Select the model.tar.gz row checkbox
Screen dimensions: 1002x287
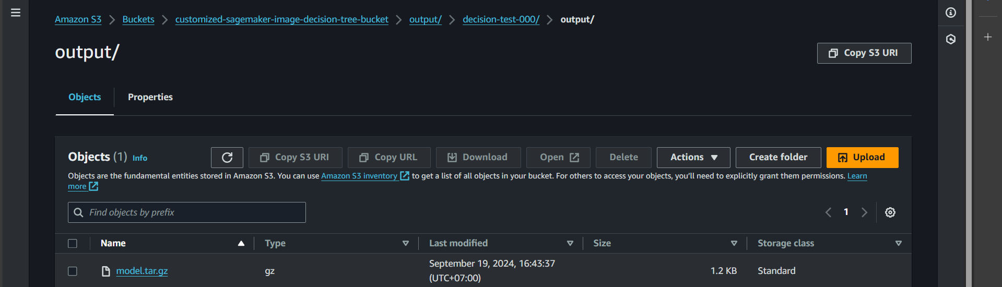73,271
